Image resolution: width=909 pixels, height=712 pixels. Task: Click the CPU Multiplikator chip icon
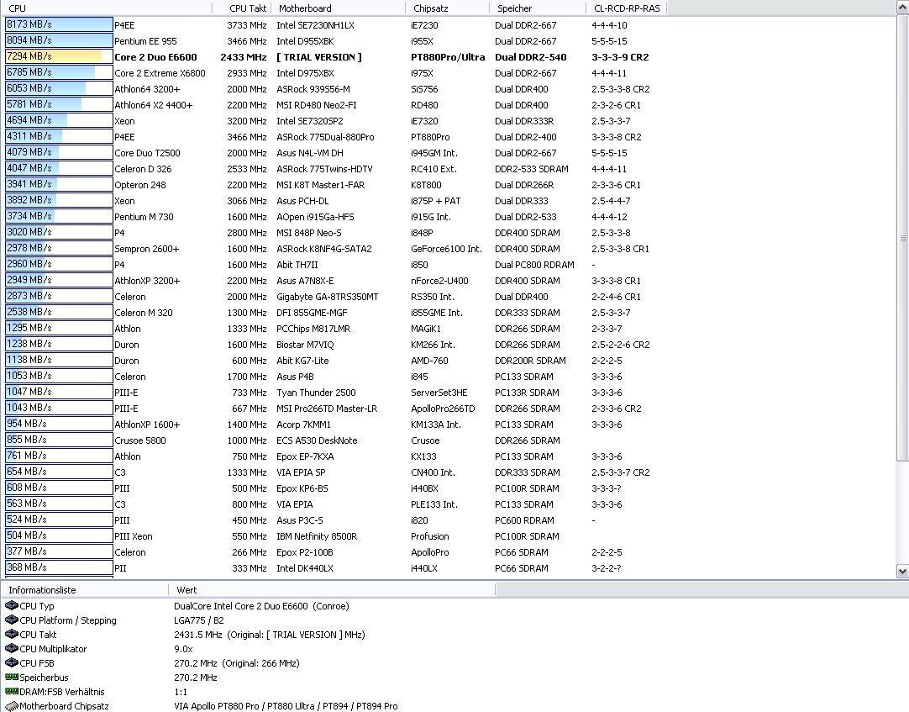(x=11, y=649)
